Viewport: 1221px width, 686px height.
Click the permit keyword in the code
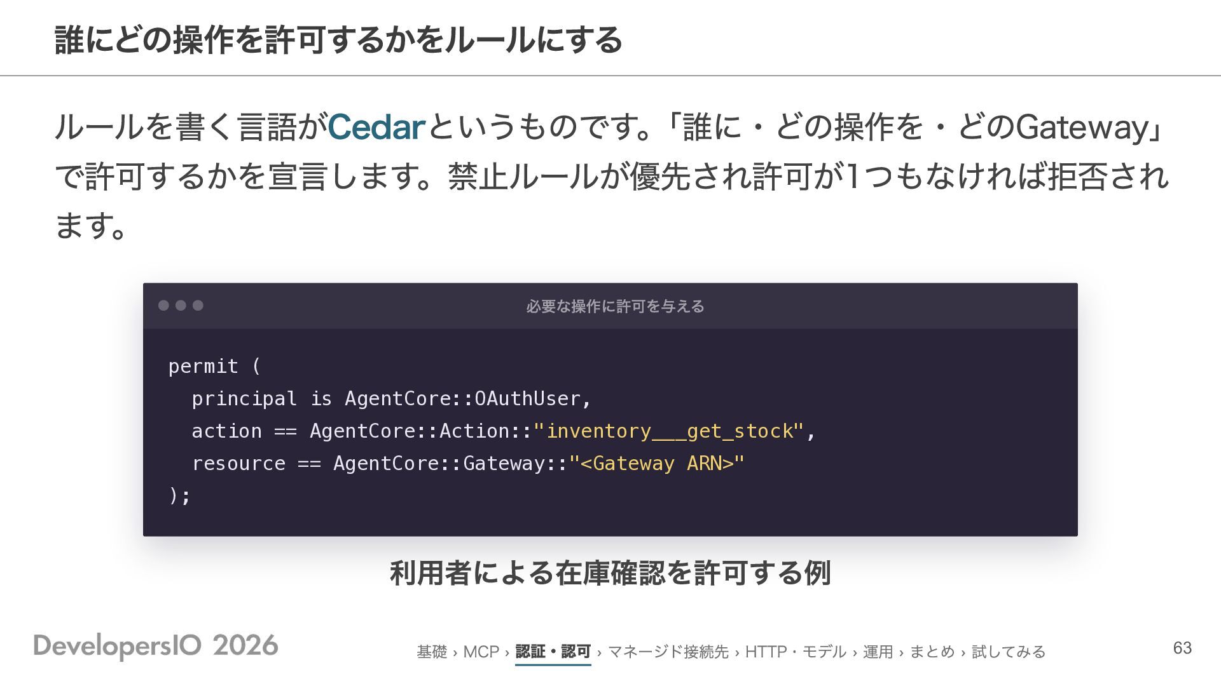[203, 367]
